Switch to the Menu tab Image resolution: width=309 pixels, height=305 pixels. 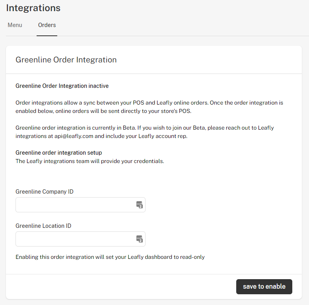(15, 25)
